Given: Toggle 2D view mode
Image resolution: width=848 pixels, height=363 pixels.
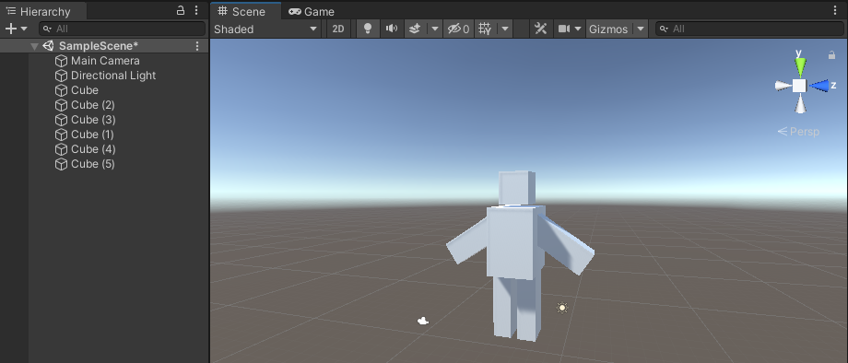Looking at the screenshot, I should click(338, 29).
